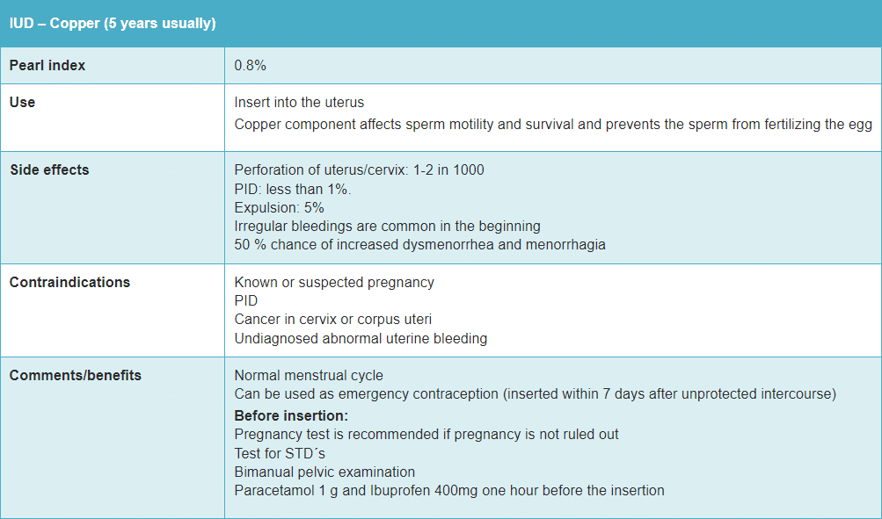Click the copper component sperm motility sentence
The height and width of the screenshot is (519, 882).
552,125
